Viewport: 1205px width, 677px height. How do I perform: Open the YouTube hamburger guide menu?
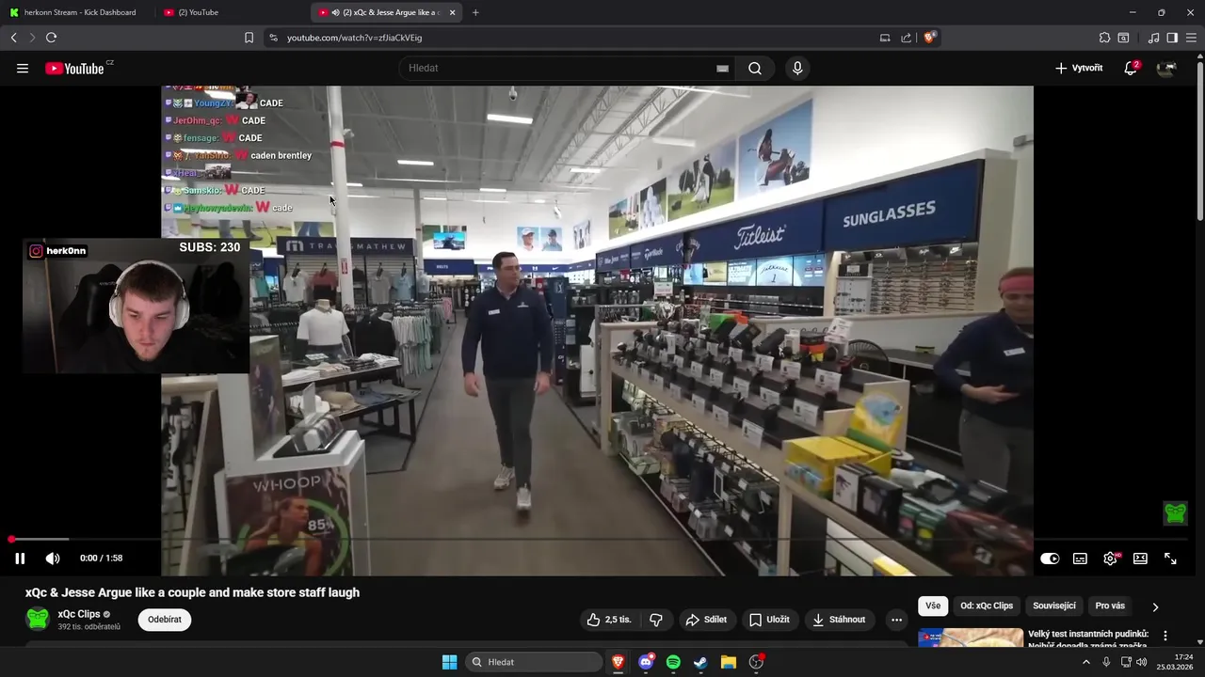pyautogui.click(x=23, y=69)
